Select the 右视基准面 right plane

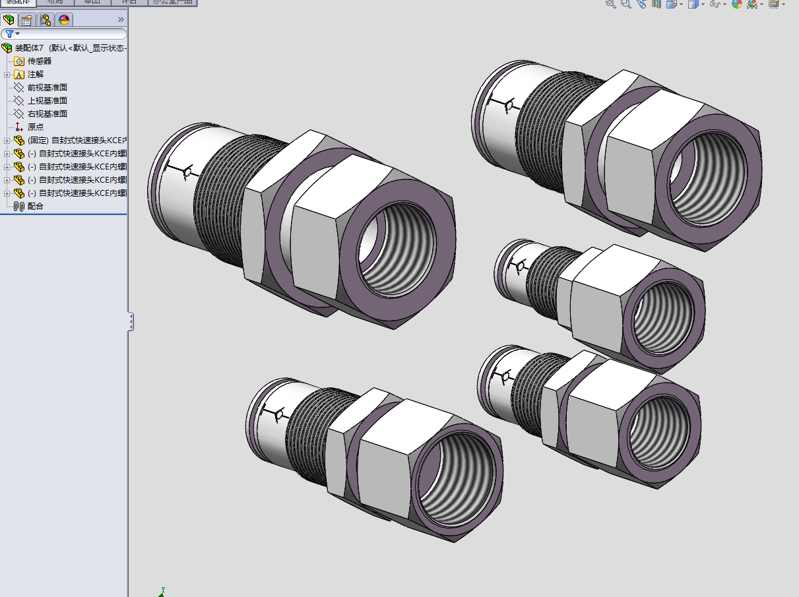(41, 114)
